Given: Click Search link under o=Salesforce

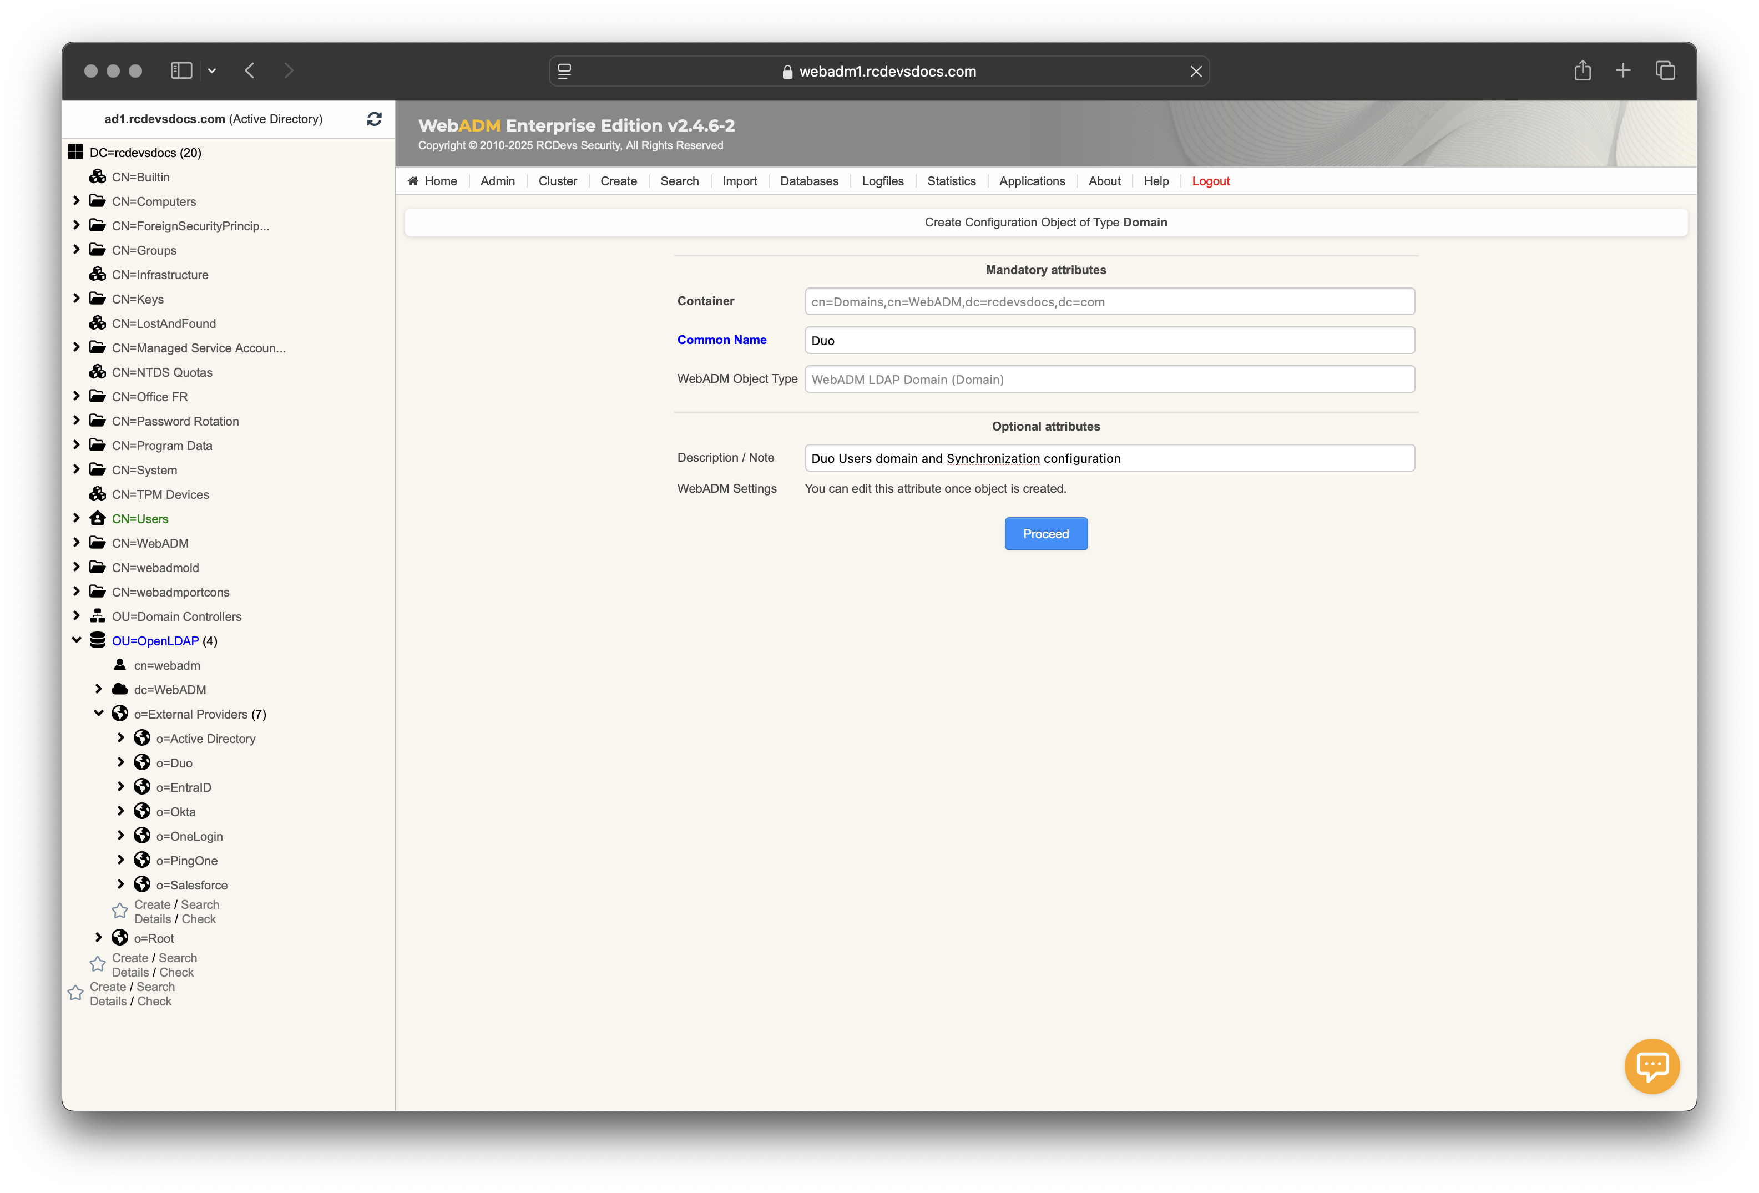Looking at the screenshot, I should click(200, 904).
